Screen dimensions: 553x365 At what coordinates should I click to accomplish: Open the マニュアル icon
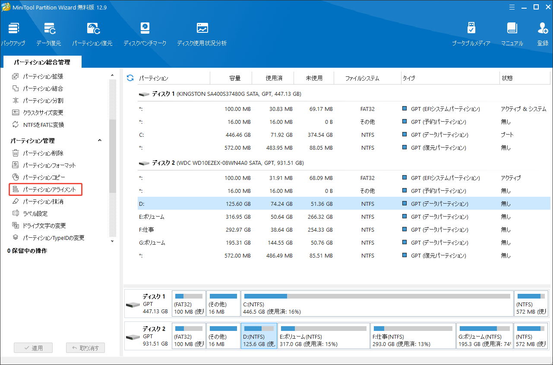click(512, 34)
